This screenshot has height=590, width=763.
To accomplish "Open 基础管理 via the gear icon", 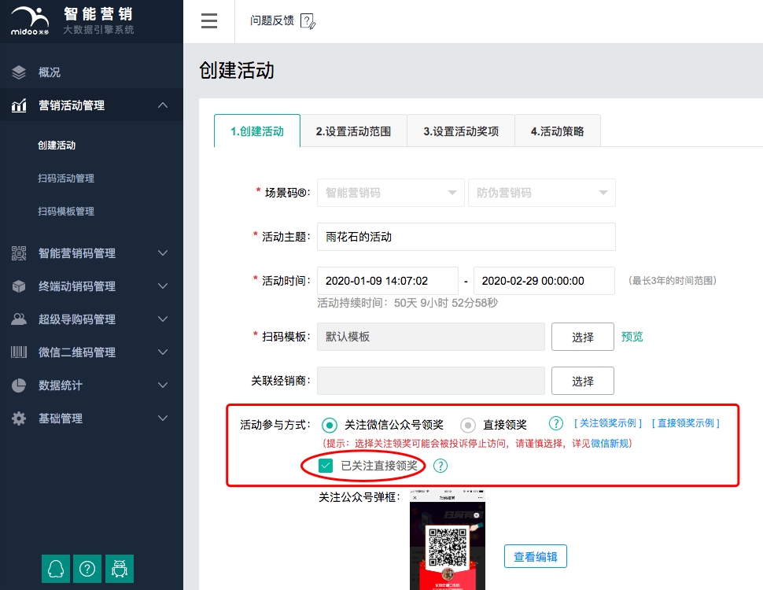I will [18, 419].
